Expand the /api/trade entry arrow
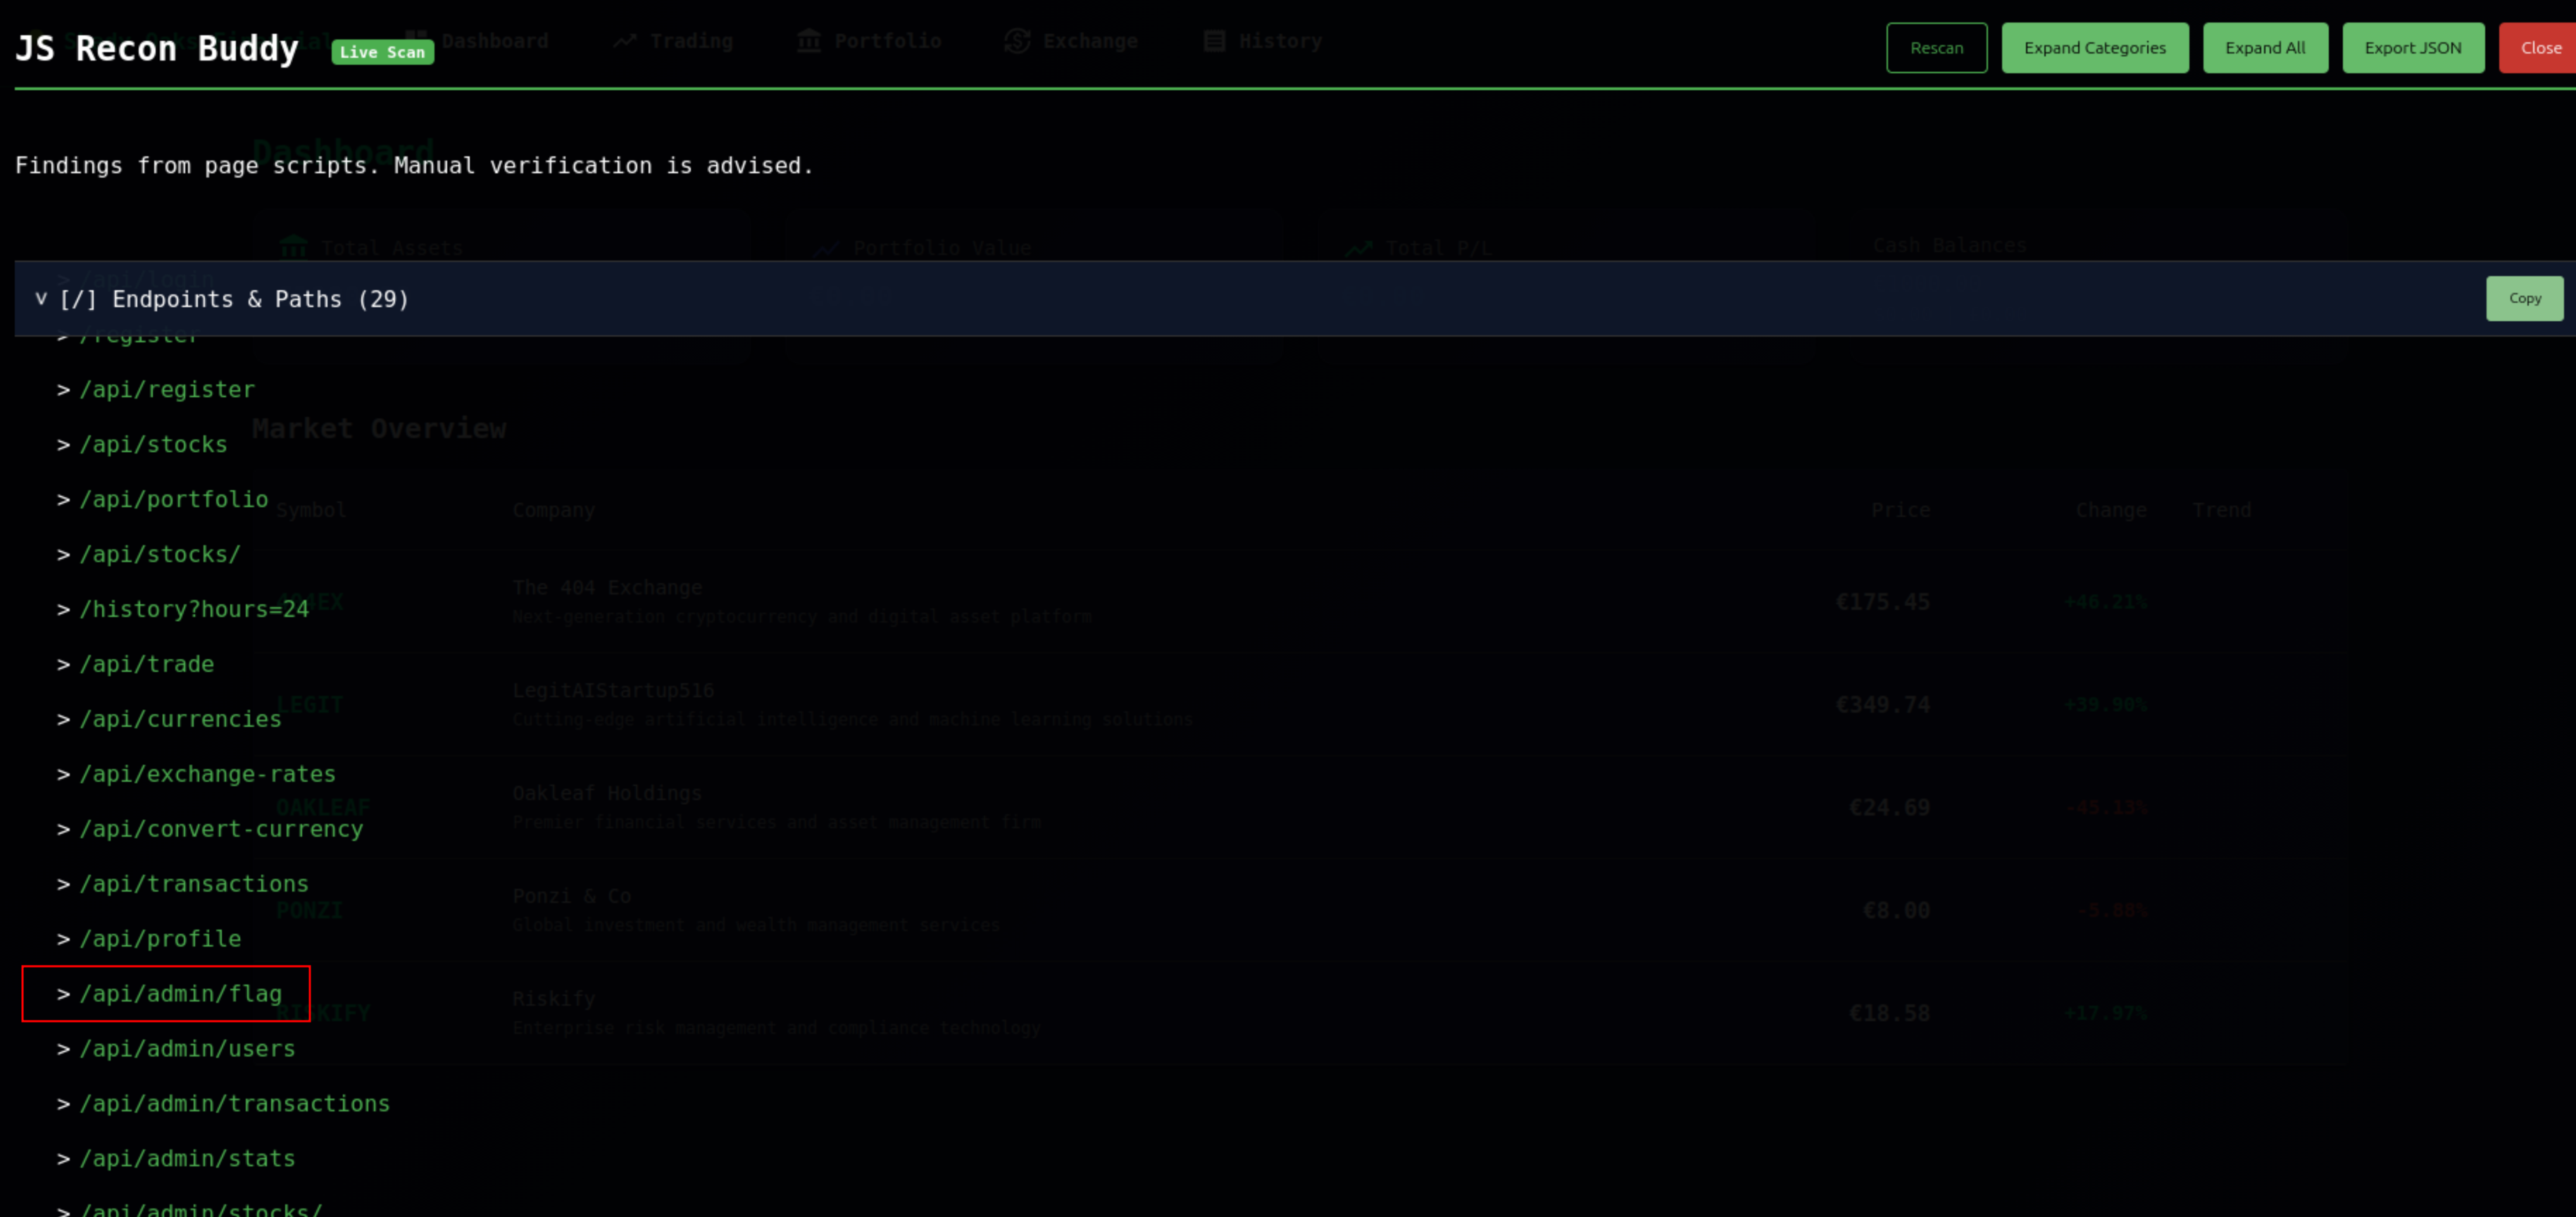This screenshot has height=1217, width=2576. (63, 664)
